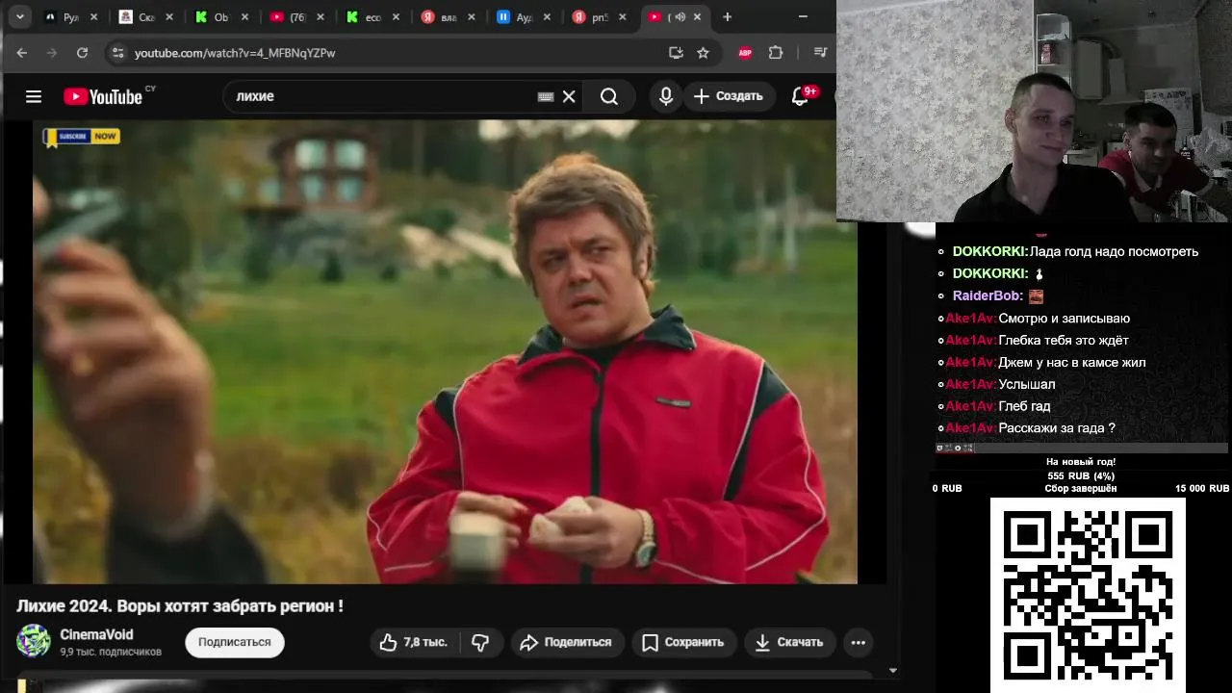View site information icon in address bar
The width and height of the screenshot is (1232, 693).
tap(117, 53)
